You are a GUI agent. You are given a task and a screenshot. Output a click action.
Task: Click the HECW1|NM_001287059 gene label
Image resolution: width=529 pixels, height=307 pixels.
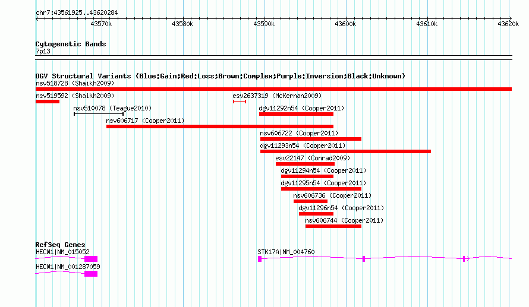[x=68, y=267]
